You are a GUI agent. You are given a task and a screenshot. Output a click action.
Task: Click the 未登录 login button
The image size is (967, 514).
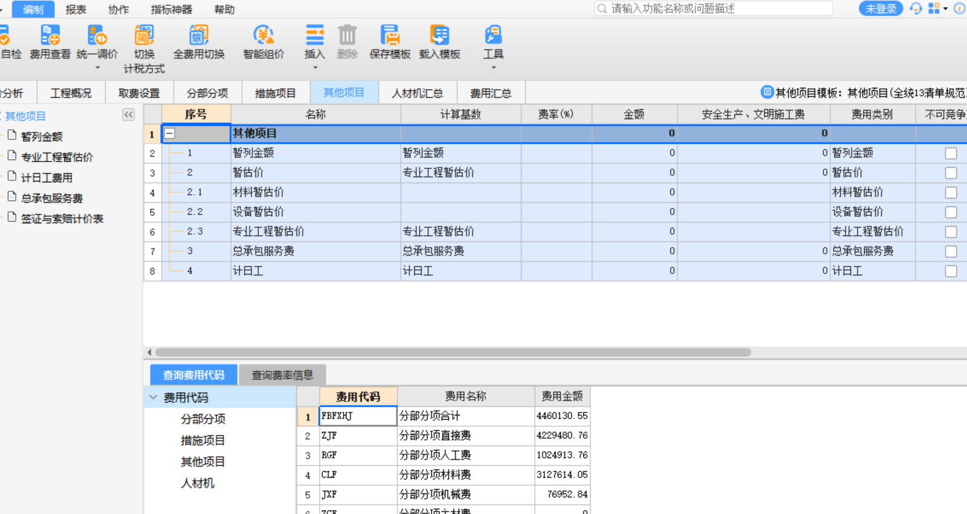(x=880, y=9)
